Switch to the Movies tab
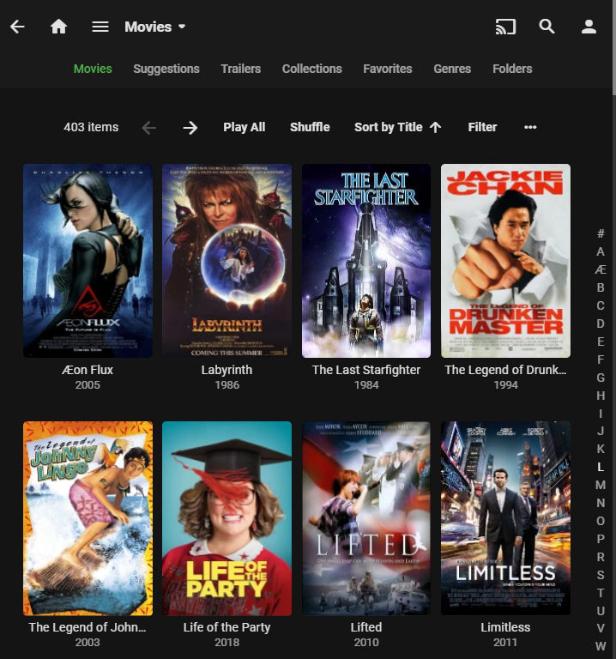 tap(93, 69)
